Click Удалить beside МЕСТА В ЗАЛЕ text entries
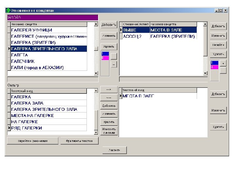Viewport: 236px width, 177px height. click(x=218, y=127)
